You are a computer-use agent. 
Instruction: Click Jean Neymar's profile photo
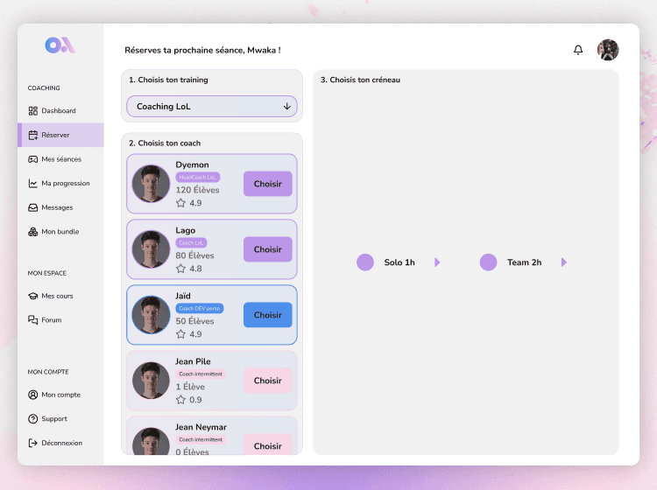151,441
